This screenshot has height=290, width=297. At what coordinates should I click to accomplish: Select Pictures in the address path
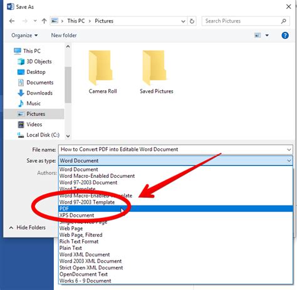point(104,21)
